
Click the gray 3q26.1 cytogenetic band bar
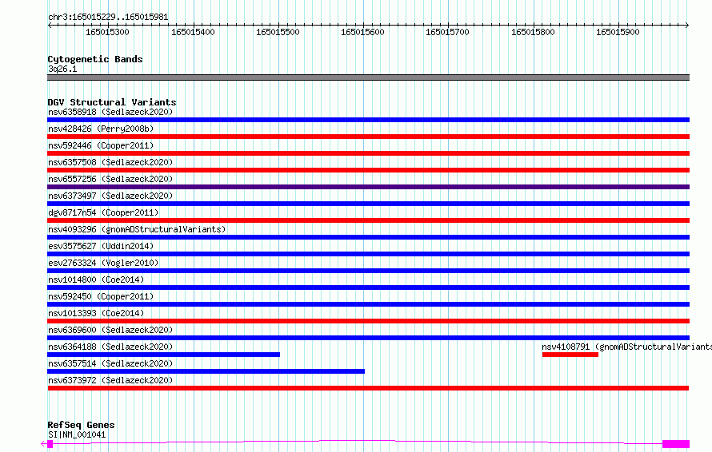368,77
